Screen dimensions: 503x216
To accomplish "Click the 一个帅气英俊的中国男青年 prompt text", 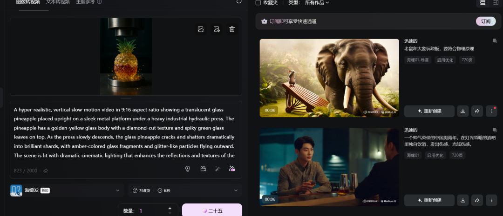I will [x=450, y=141].
